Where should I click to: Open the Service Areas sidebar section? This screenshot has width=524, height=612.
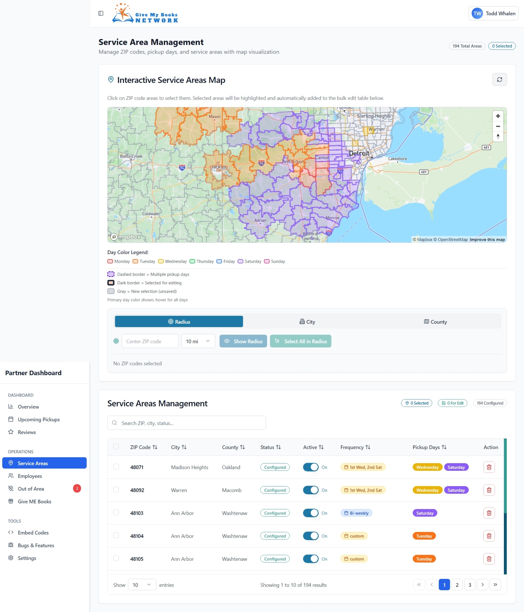[x=32, y=463]
